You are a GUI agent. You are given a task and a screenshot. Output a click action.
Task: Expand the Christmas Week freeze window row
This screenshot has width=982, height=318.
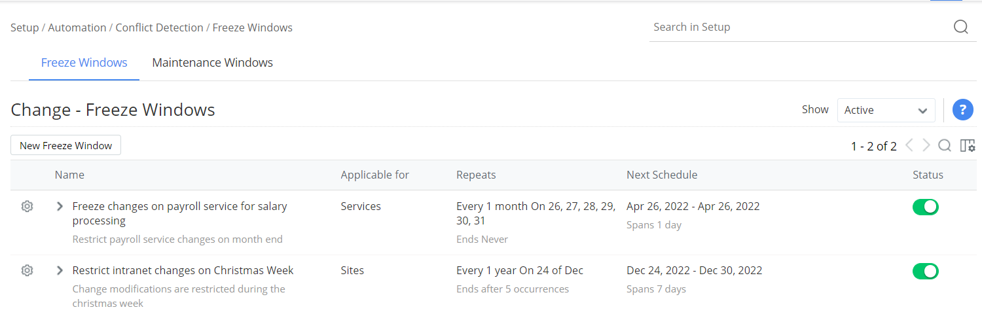[x=60, y=270]
